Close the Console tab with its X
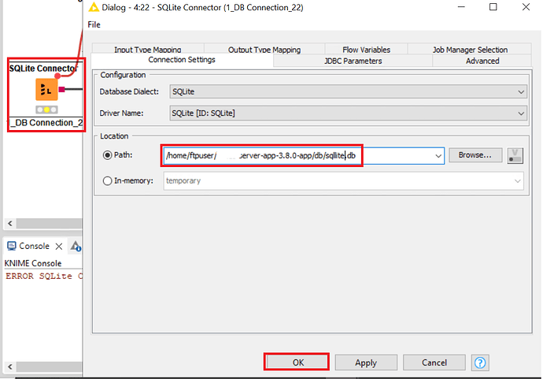543x379 pixels. tap(59, 246)
